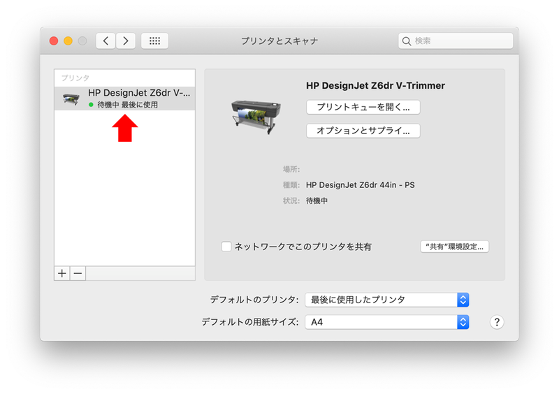Screen dimensions: 559x394
Task: Click the プリンタ list header
Action: coord(75,78)
